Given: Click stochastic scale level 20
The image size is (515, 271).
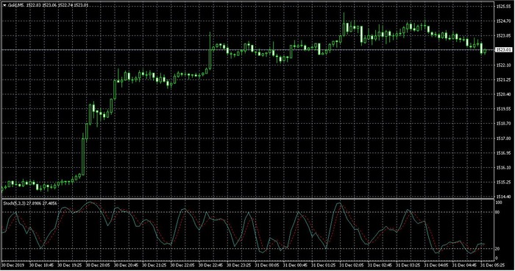Looking at the screenshot, I should (498, 249).
